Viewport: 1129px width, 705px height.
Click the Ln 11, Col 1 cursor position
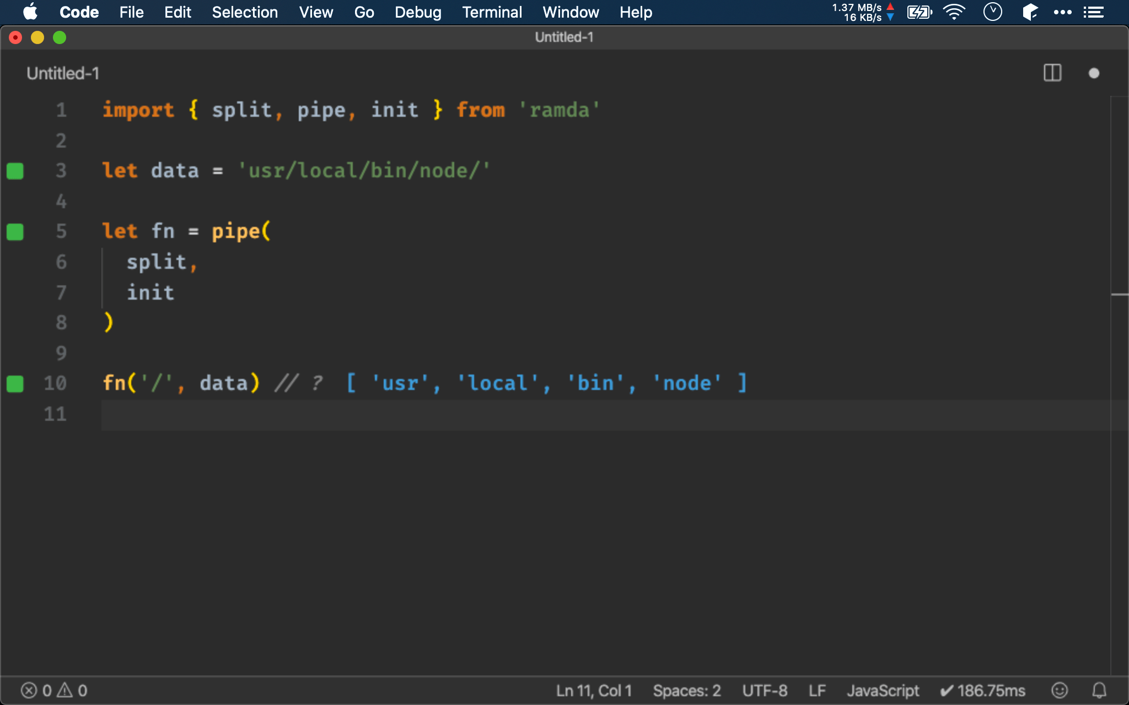click(594, 691)
